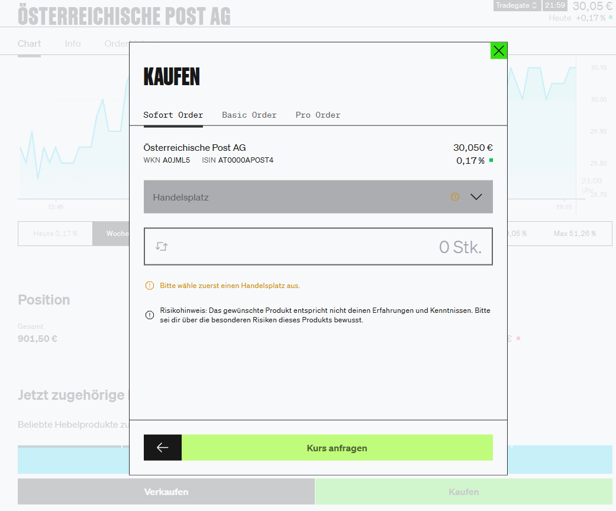Click the green indicator beside 0,17 %
616x511 pixels.
[x=491, y=160]
